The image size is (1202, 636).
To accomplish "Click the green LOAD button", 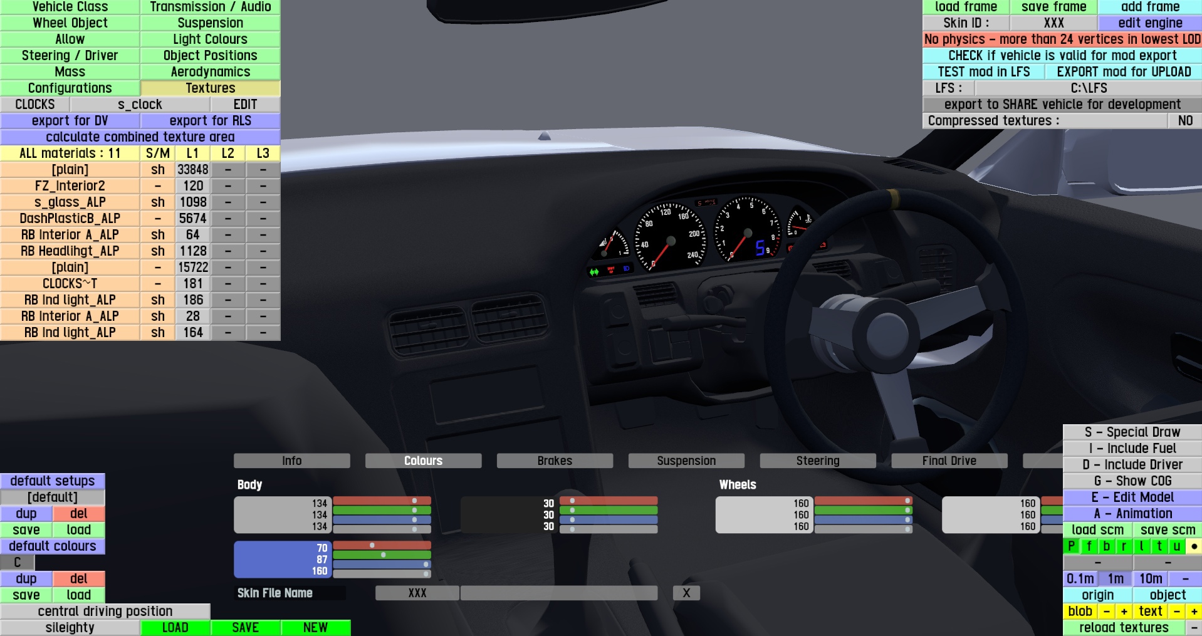I will (x=175, y=627).
